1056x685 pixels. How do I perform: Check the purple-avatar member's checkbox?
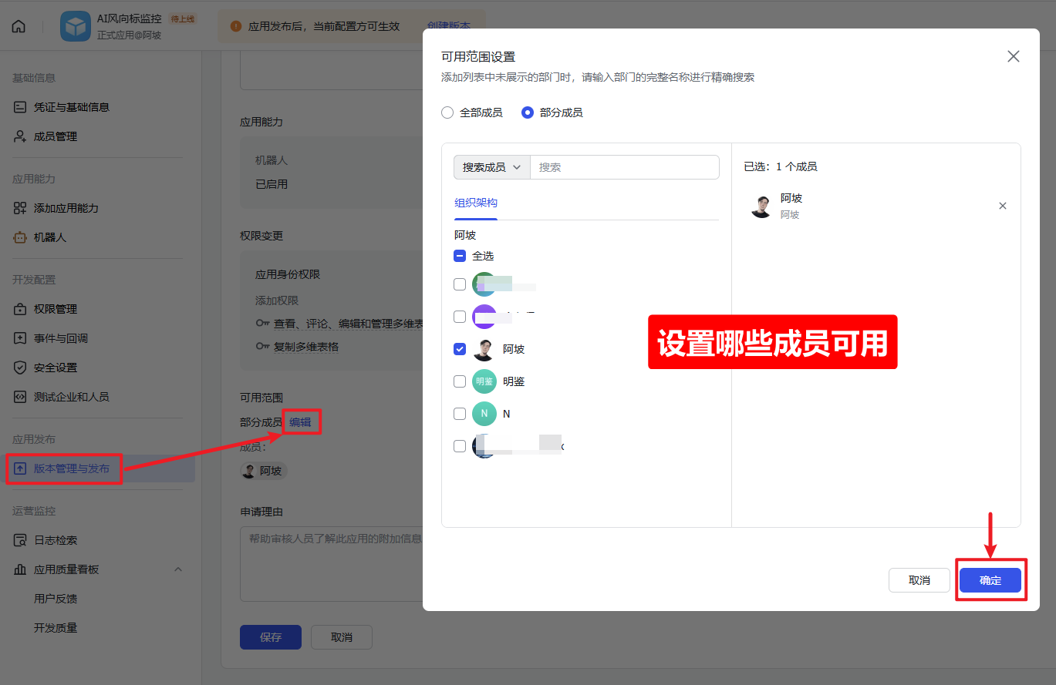click(460, 317)
